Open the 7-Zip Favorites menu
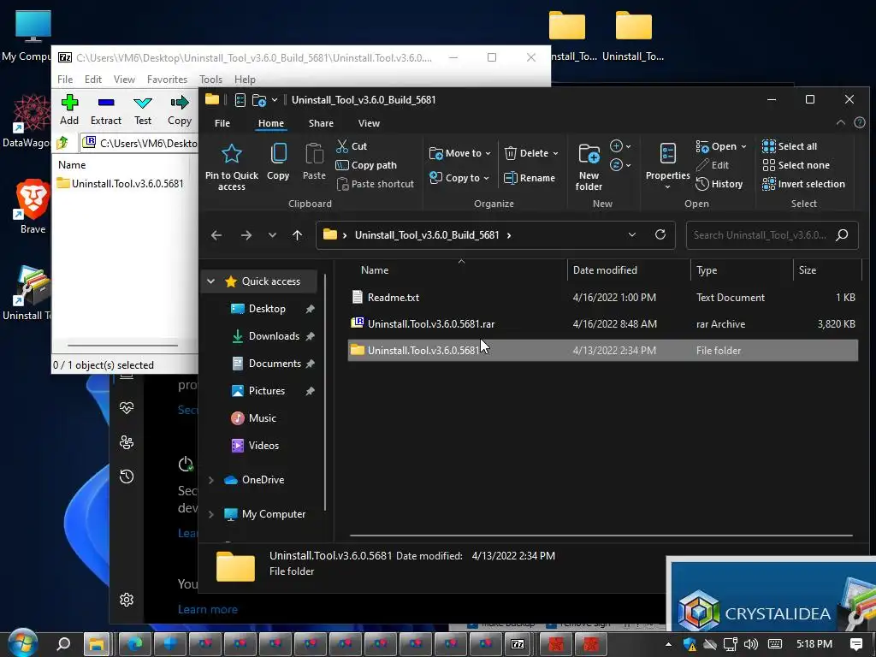The height and width of the screenshot is (657, 876). pos(167,80)
